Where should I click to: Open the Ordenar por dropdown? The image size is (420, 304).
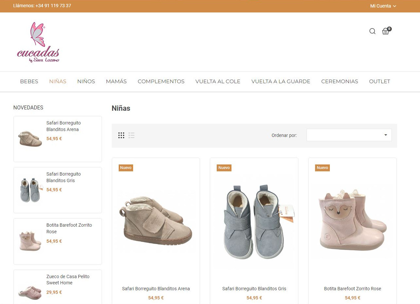(x=349, y=135)
